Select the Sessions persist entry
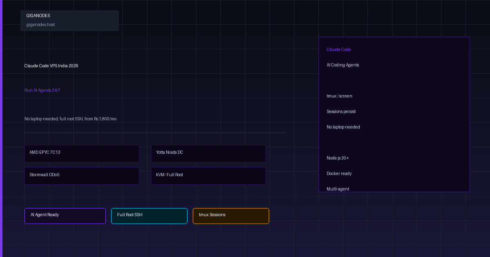Screen dimensions: 490x257 pyautogui.click(x=341, y=111)
